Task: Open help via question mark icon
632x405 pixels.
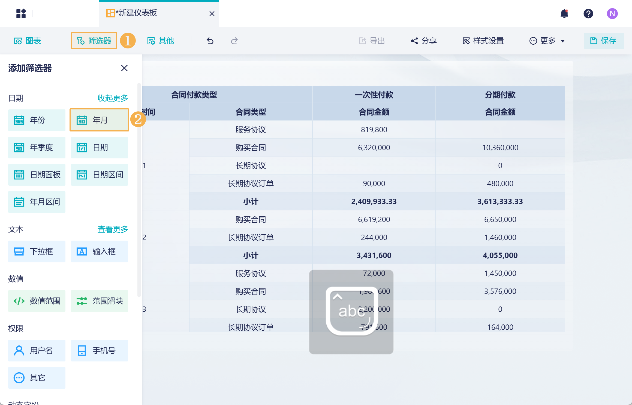Action: [x=588, y=14]
